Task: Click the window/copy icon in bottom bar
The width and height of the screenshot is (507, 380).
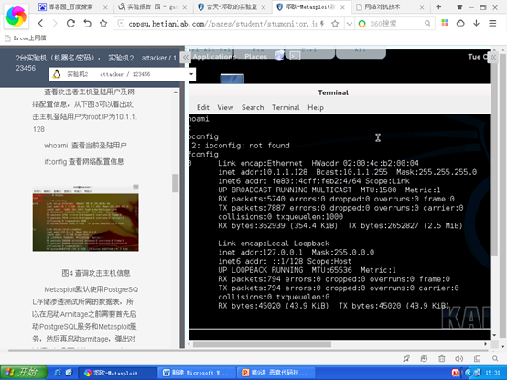Action: 477,358
